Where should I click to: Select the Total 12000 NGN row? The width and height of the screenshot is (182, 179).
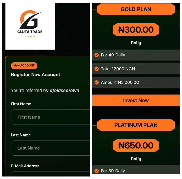[136, 69]
